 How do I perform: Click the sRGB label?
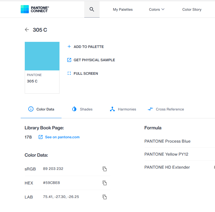click(30, 169)
